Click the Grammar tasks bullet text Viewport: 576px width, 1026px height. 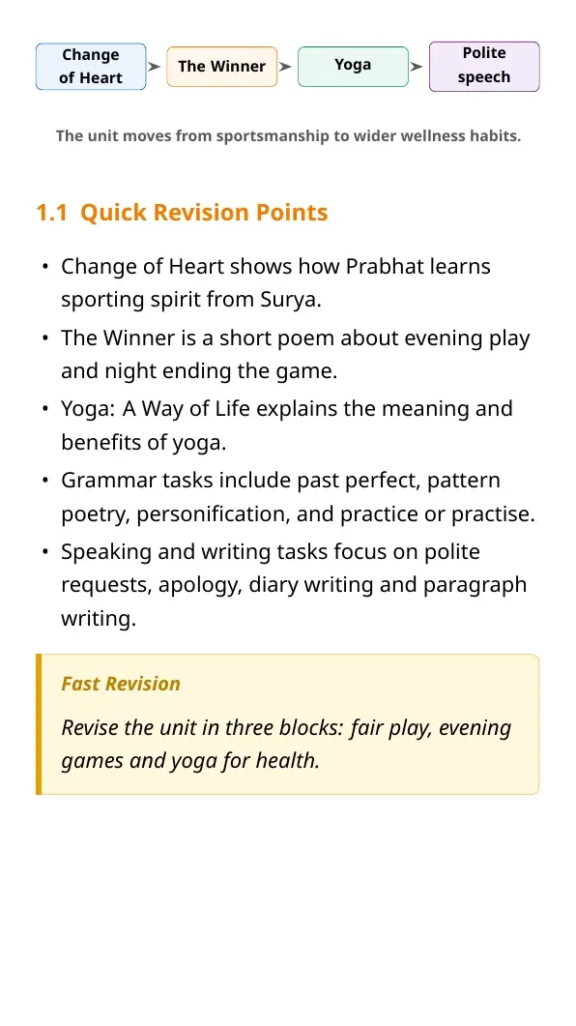(x=298, y=497)
